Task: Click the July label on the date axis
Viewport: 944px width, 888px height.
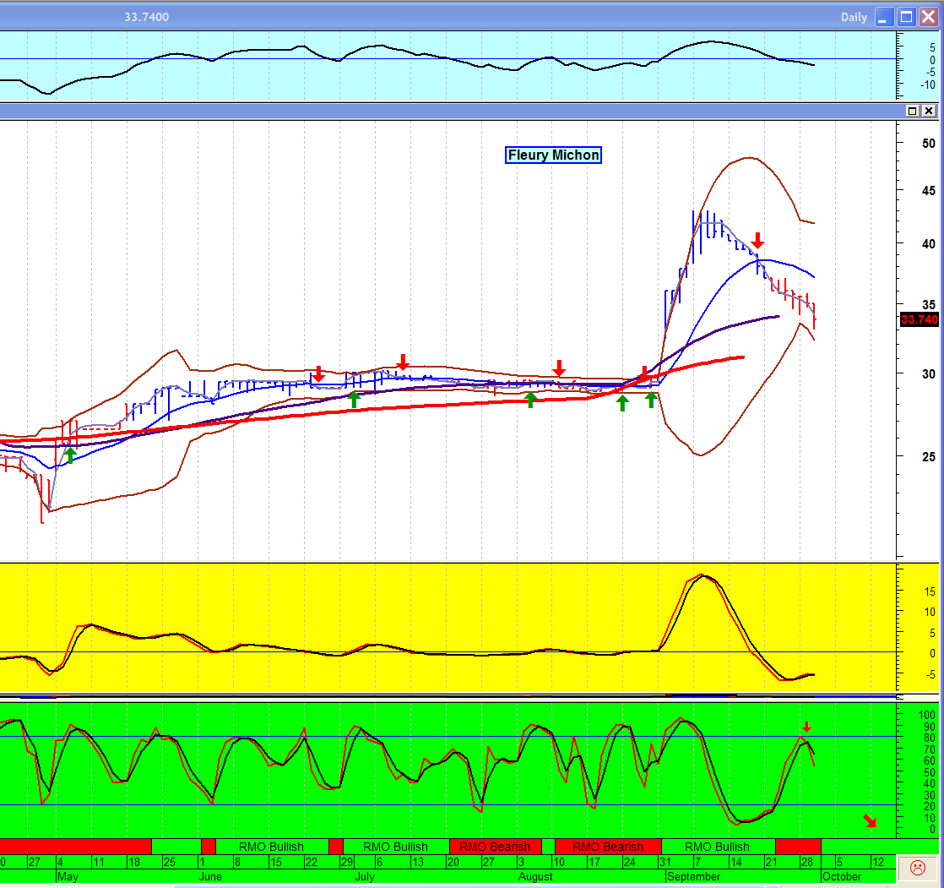Action: coord(365,876)
